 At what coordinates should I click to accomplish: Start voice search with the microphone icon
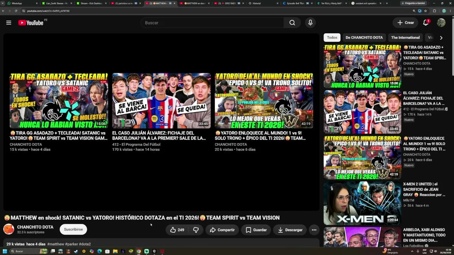pos(310,23)
